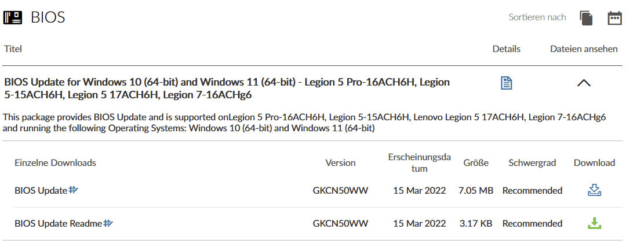Download the BIOS Update file via the blue icon

(x=594, y=190)
